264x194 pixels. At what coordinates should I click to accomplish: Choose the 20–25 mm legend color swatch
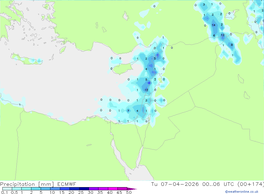[x=74, y=189]
